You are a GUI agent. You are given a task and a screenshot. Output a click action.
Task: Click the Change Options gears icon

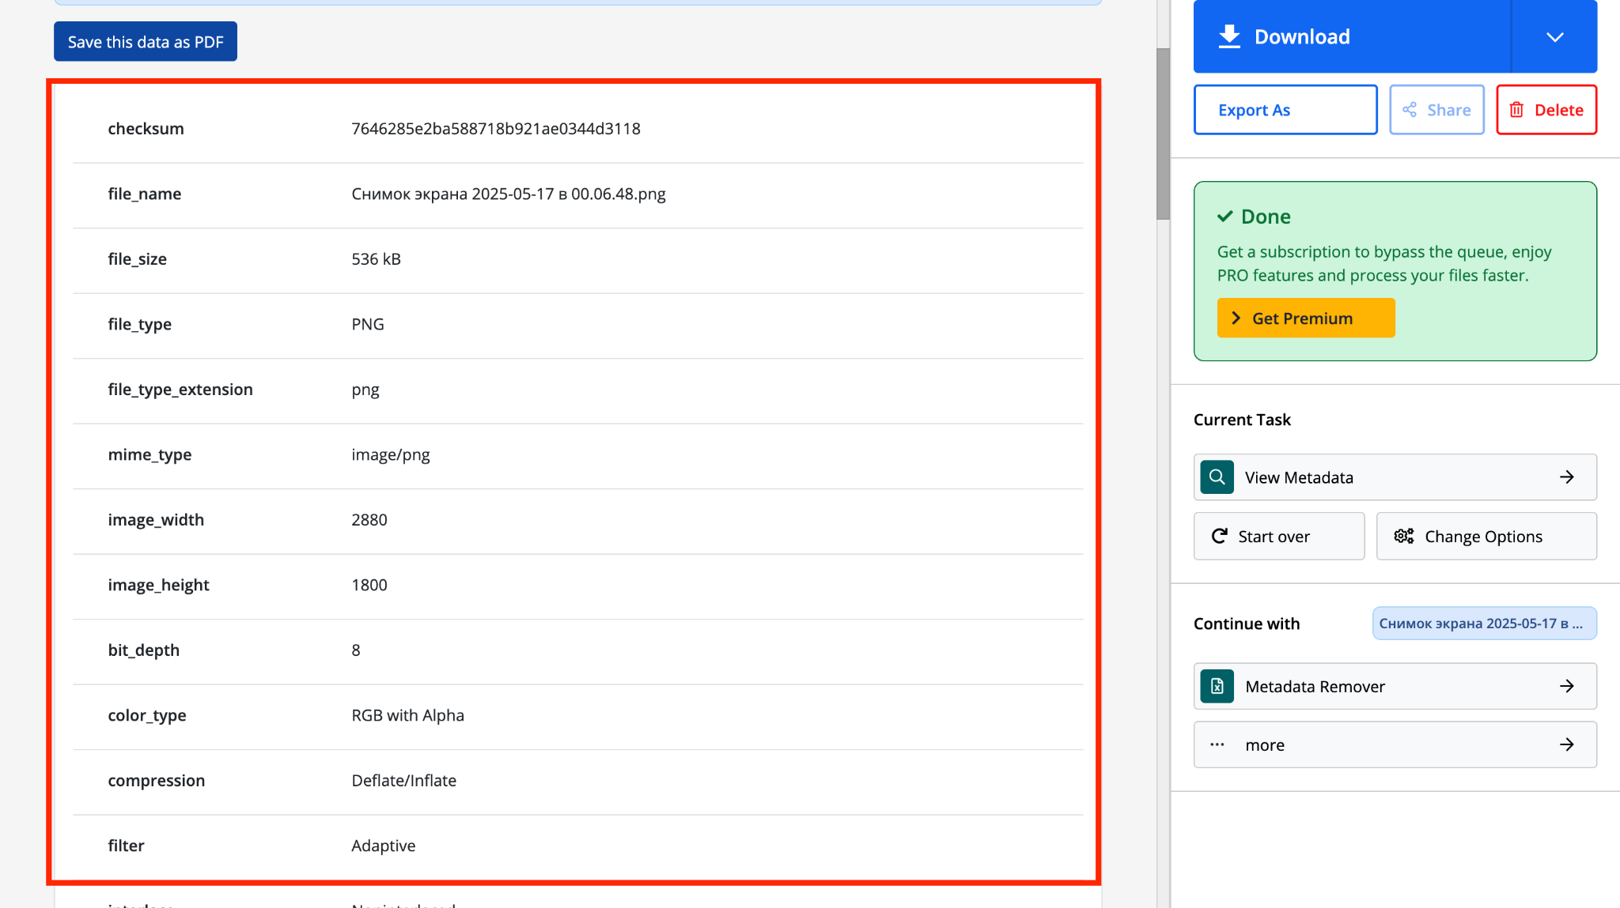1404,537
